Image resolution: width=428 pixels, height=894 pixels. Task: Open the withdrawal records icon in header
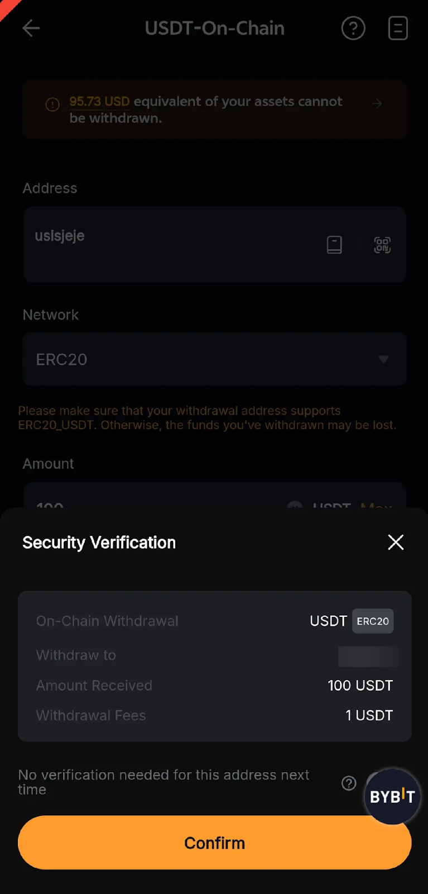398,28
